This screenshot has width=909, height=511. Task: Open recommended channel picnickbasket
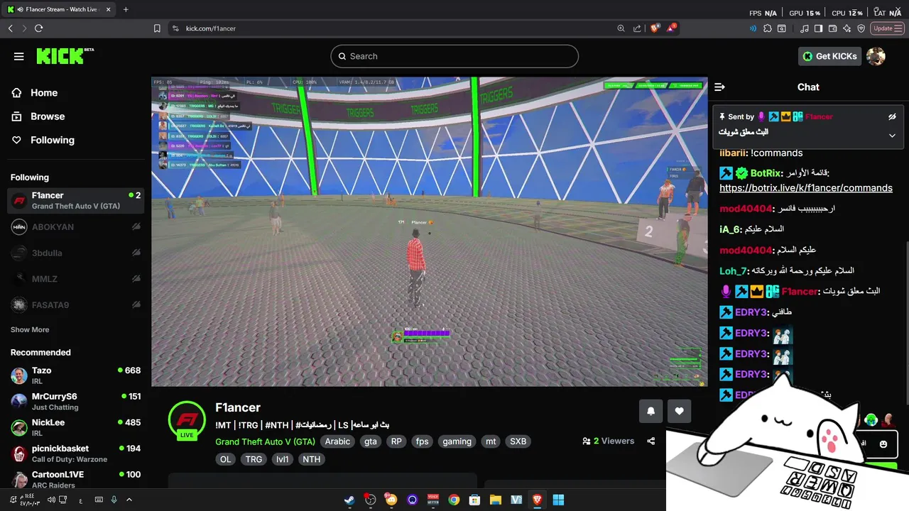pyautogui.click(x=76, y=454)
